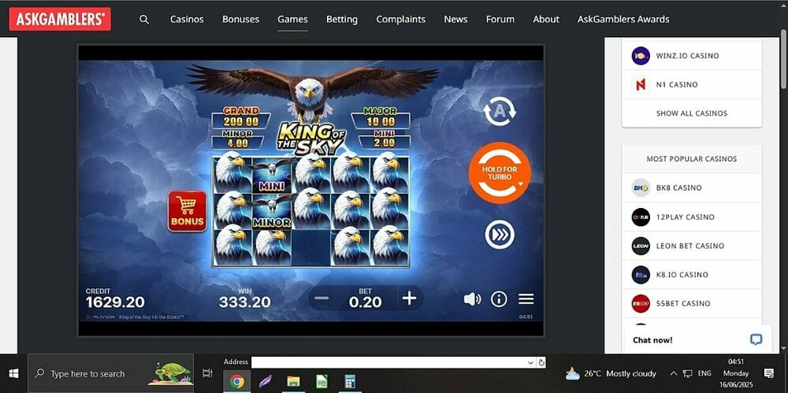Open AskGamblers Awards page

[x=623, y=20]
